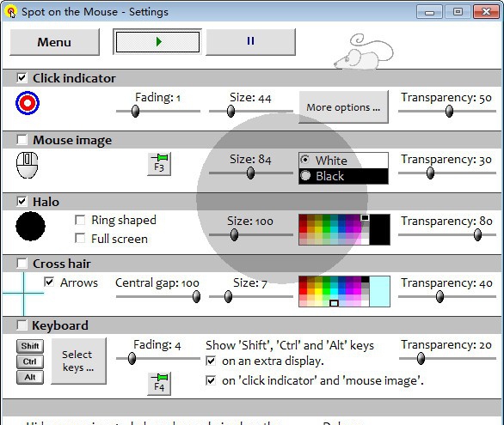Click the Alt key icon
Viewport: 504px width, 425px height.
[30, 377]
